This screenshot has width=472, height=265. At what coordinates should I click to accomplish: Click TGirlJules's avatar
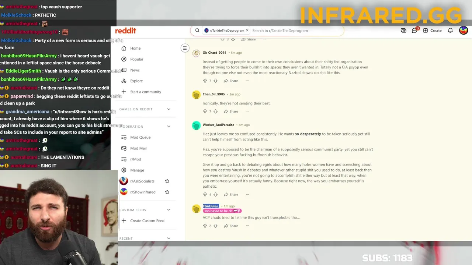[196, 209]
